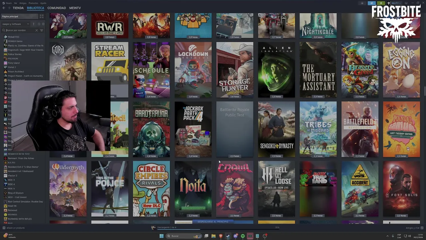Image resolution: width=426 pixels, height=240 pixels.
Task: Clear the name search with the X icon
Action: tap(37, 30)
